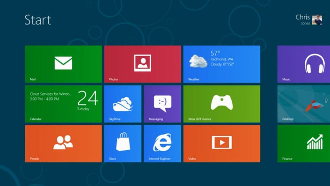Image resolution: width=330 pixels, height=186 pixels.
Task: Open the Finance chart tile
Action: [304, 143]
